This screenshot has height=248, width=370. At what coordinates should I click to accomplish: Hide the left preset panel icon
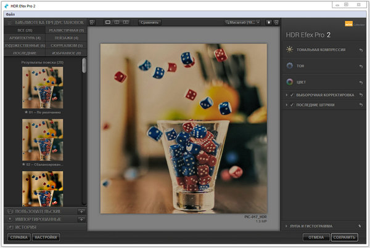coord(92,22)
